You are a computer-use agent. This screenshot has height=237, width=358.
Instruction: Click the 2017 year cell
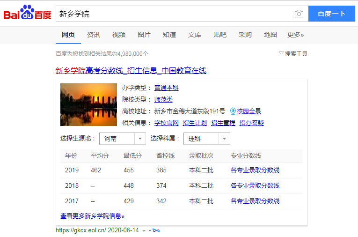[72, 201]
